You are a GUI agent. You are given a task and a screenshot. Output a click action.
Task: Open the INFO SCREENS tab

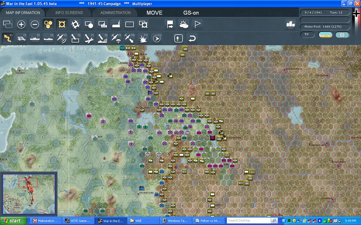pyautogui.click(x=69, y=13)
